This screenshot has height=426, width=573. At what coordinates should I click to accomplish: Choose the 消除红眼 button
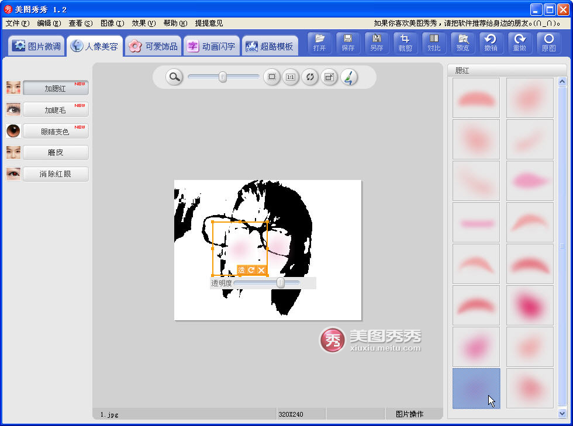point(56,174)
